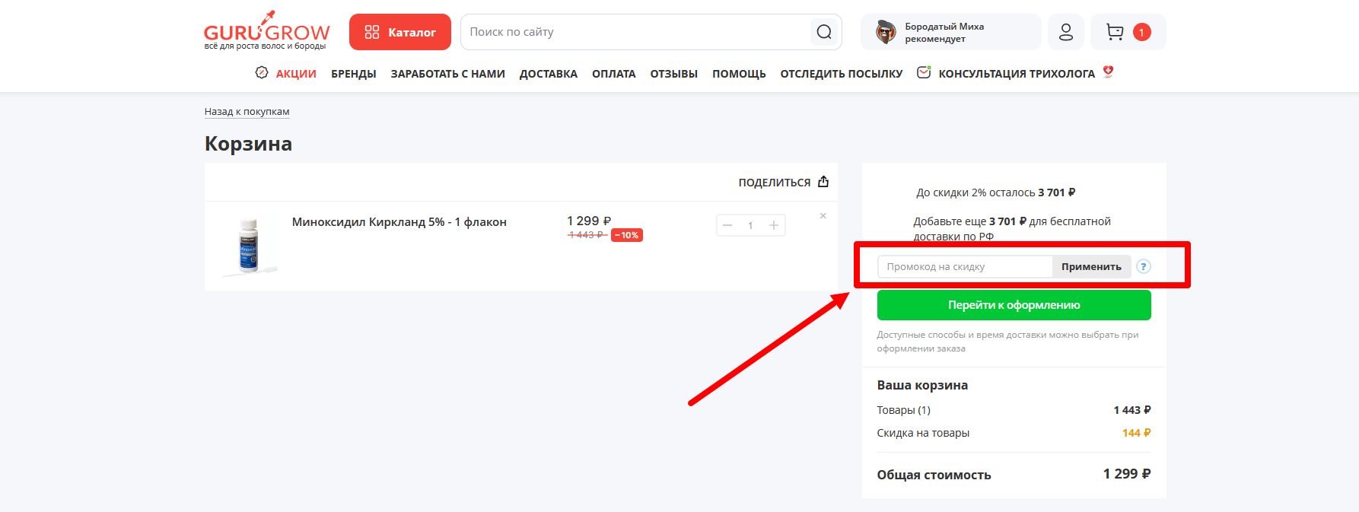
Task: Click the Назад к покупкам link
Action: pos(247,111)
